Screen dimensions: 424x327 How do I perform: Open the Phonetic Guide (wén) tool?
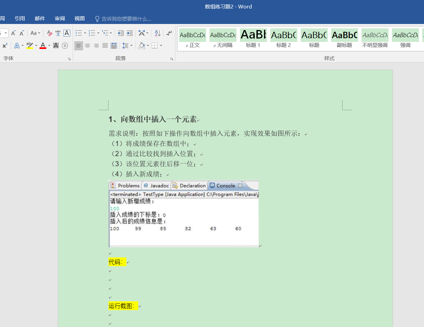point(58,33)
